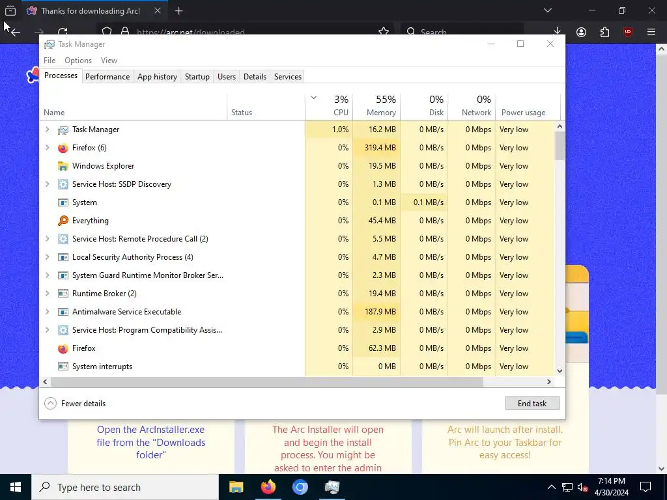Click the Remote Procedure Call gear icon
667x500 pixels.
coord(63,239)
